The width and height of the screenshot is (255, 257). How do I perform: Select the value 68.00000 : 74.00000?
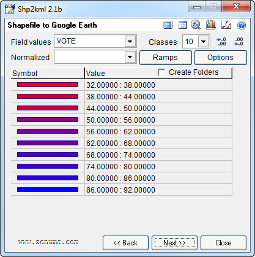[x=120, y=155]
